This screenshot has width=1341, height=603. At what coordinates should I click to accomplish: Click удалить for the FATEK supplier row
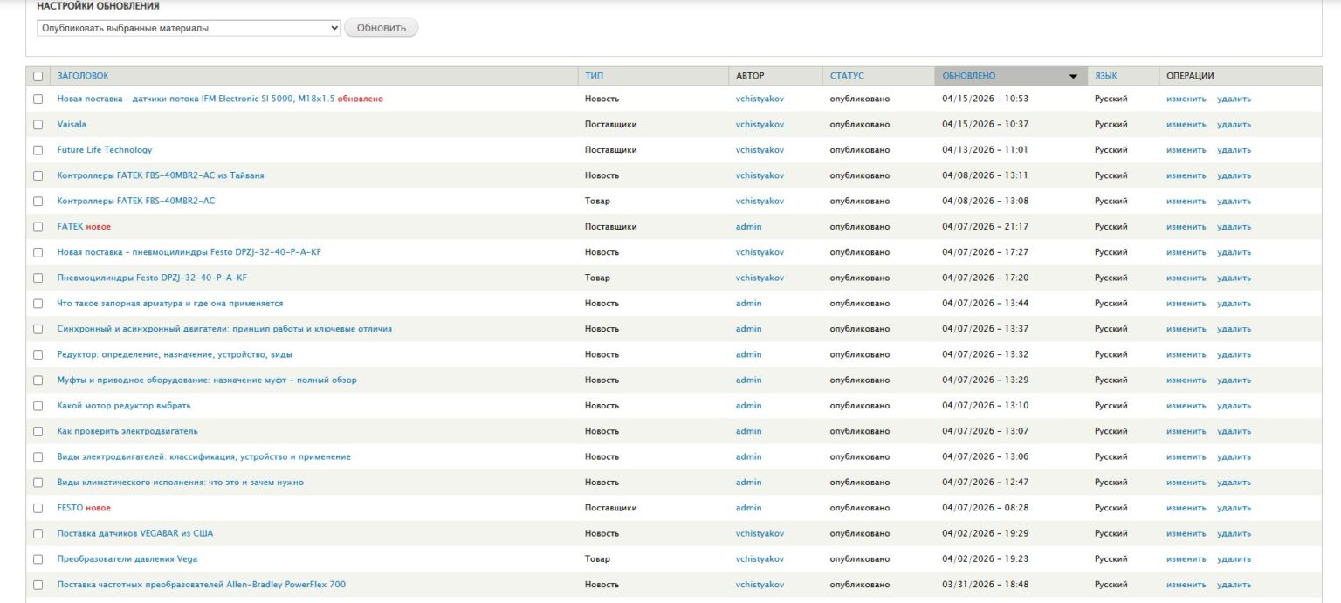[1234, 226]
